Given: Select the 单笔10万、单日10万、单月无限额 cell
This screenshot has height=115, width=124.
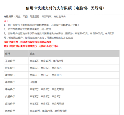Looking at the screenshot, I should pos(74,111).
